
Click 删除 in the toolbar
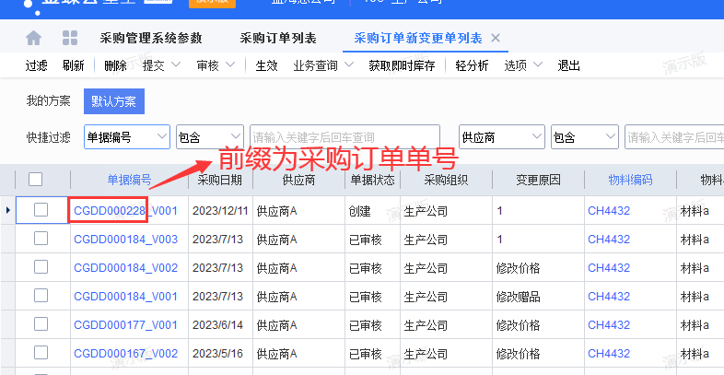115,65
